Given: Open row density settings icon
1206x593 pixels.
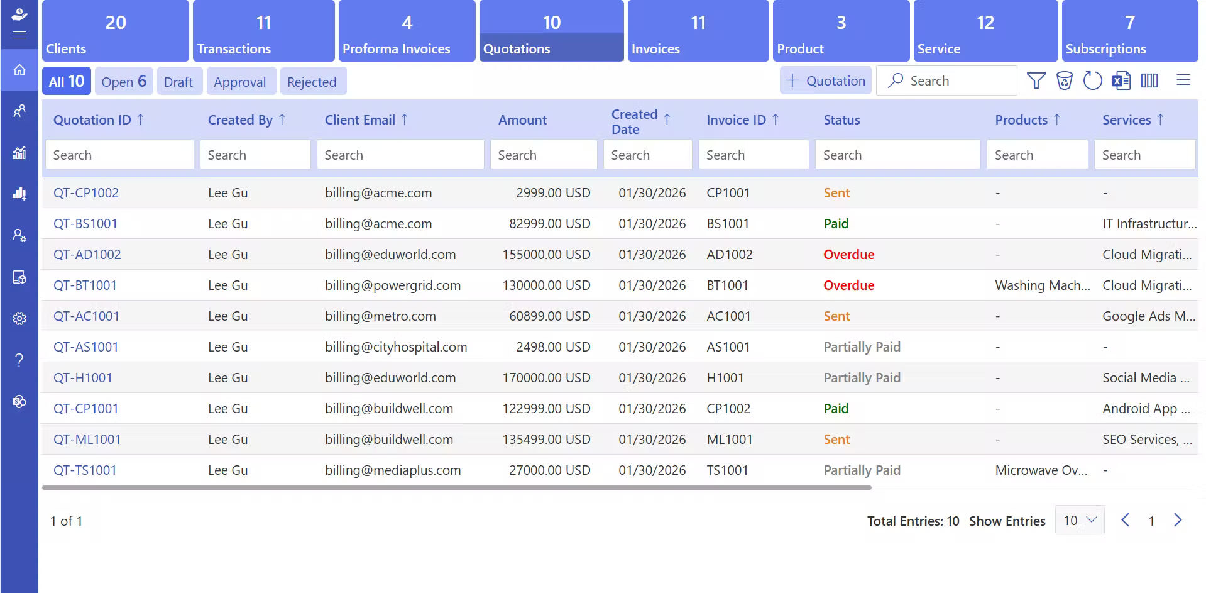Looking at the screenshot, I should coord(1183,80).
